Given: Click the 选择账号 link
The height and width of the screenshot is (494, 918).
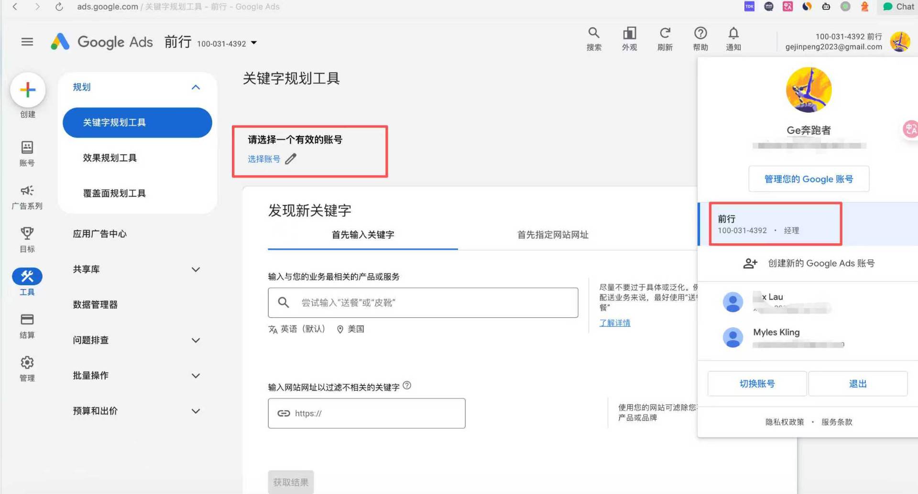Looking at the screenshot, I should 264,159.
